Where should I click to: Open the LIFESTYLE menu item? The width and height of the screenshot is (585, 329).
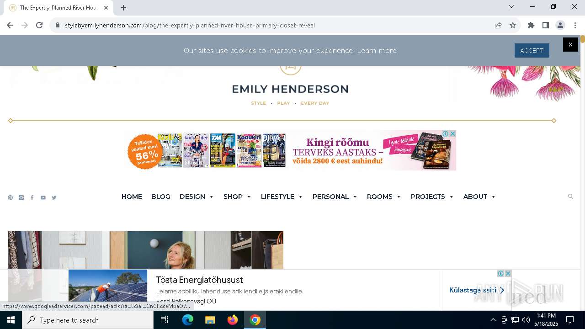277,196
